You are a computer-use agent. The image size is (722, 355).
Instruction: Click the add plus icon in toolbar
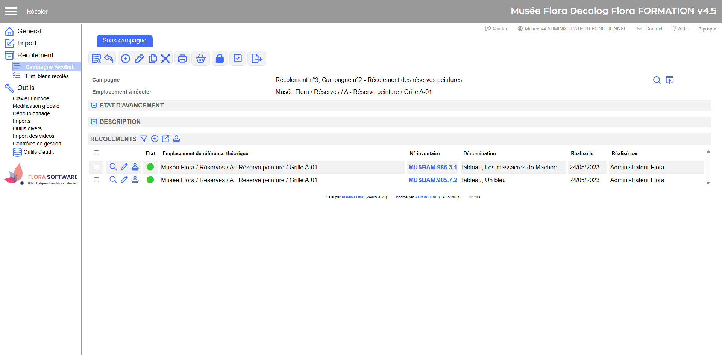pyautogui.click(x=126, y=59)
